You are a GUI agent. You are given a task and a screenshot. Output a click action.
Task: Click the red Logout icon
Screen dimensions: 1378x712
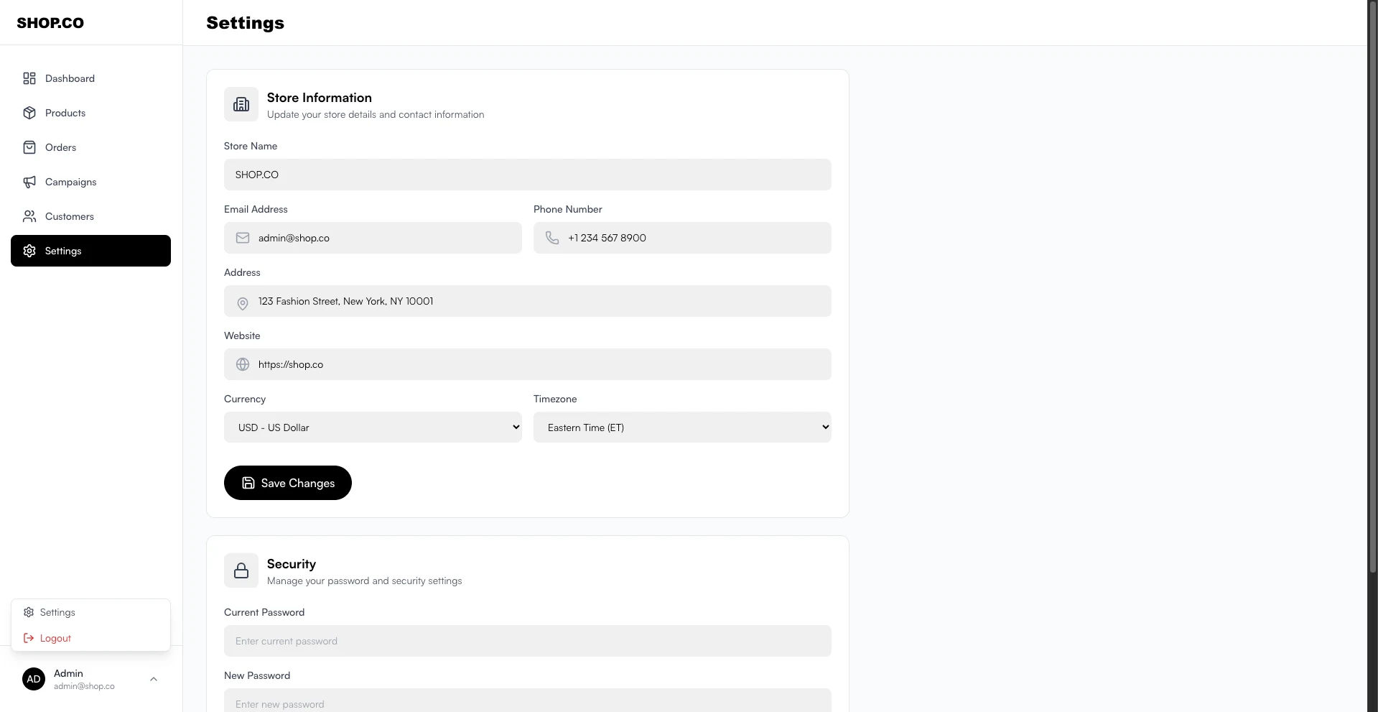29,638
